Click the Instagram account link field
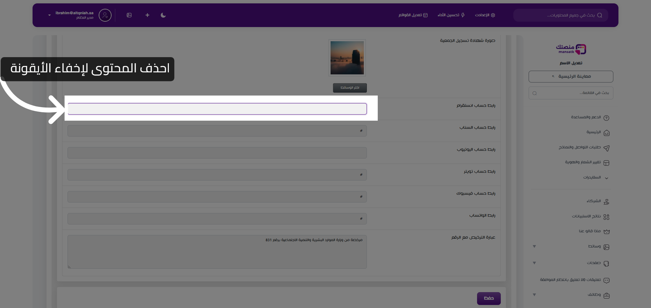Screen dimensions: 651x308 pyautogui.click(x=217, y=109)
